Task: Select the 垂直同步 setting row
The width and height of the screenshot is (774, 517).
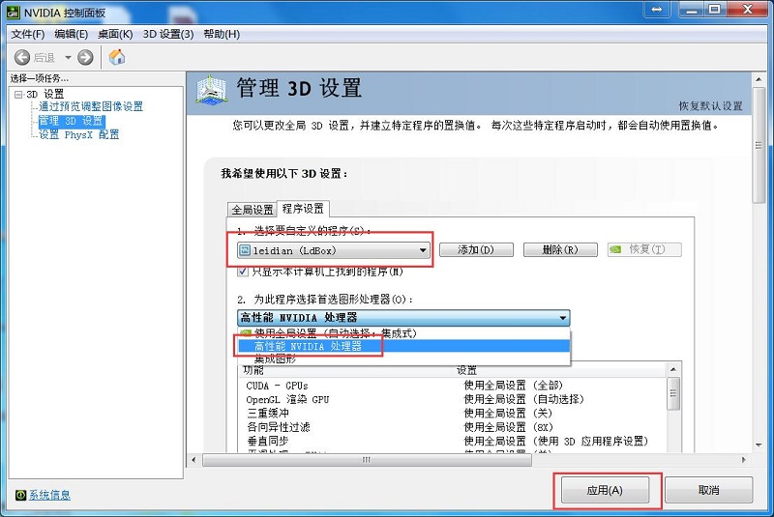Action: point(452,441)
